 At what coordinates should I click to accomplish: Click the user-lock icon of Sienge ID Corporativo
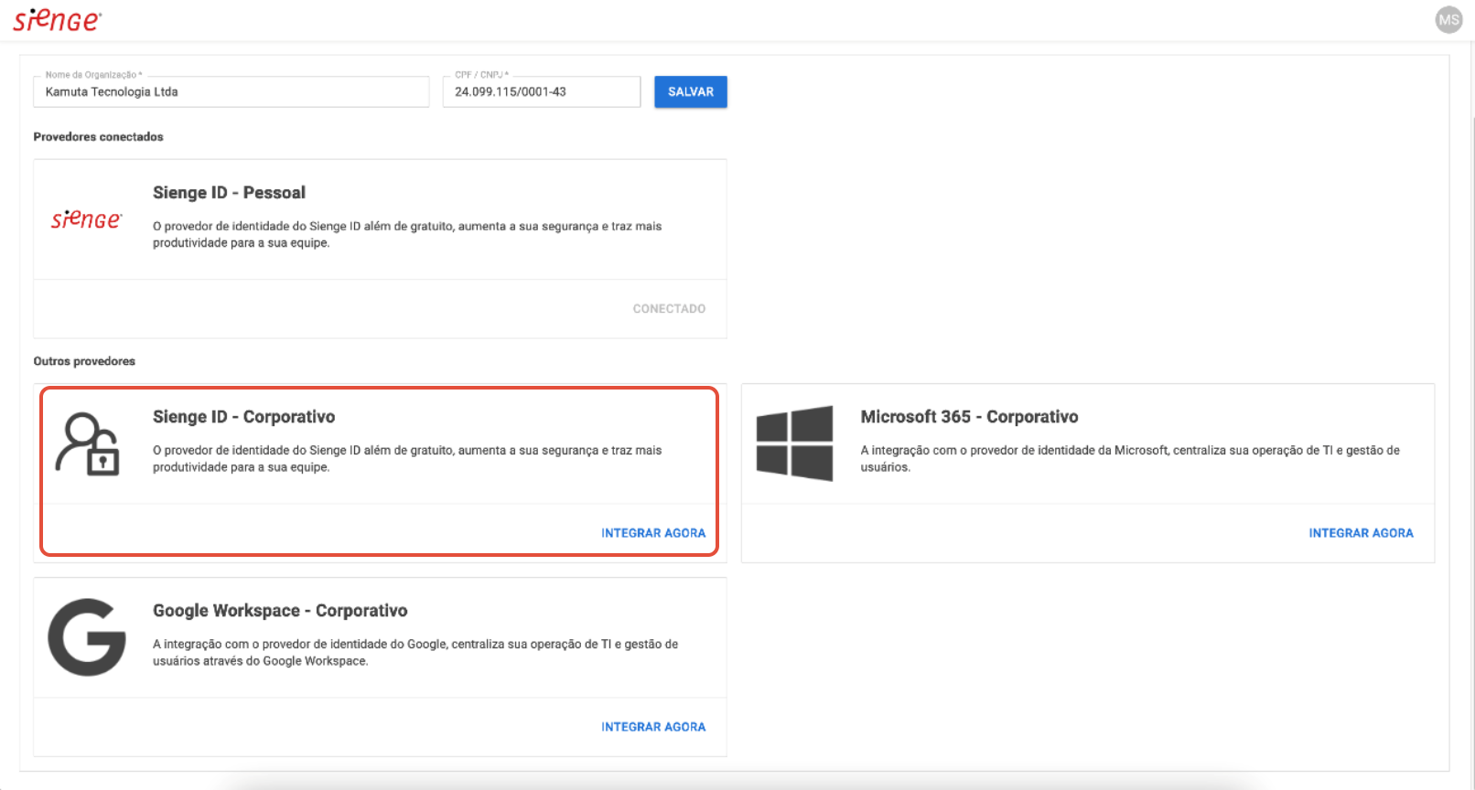click(88, 444)
